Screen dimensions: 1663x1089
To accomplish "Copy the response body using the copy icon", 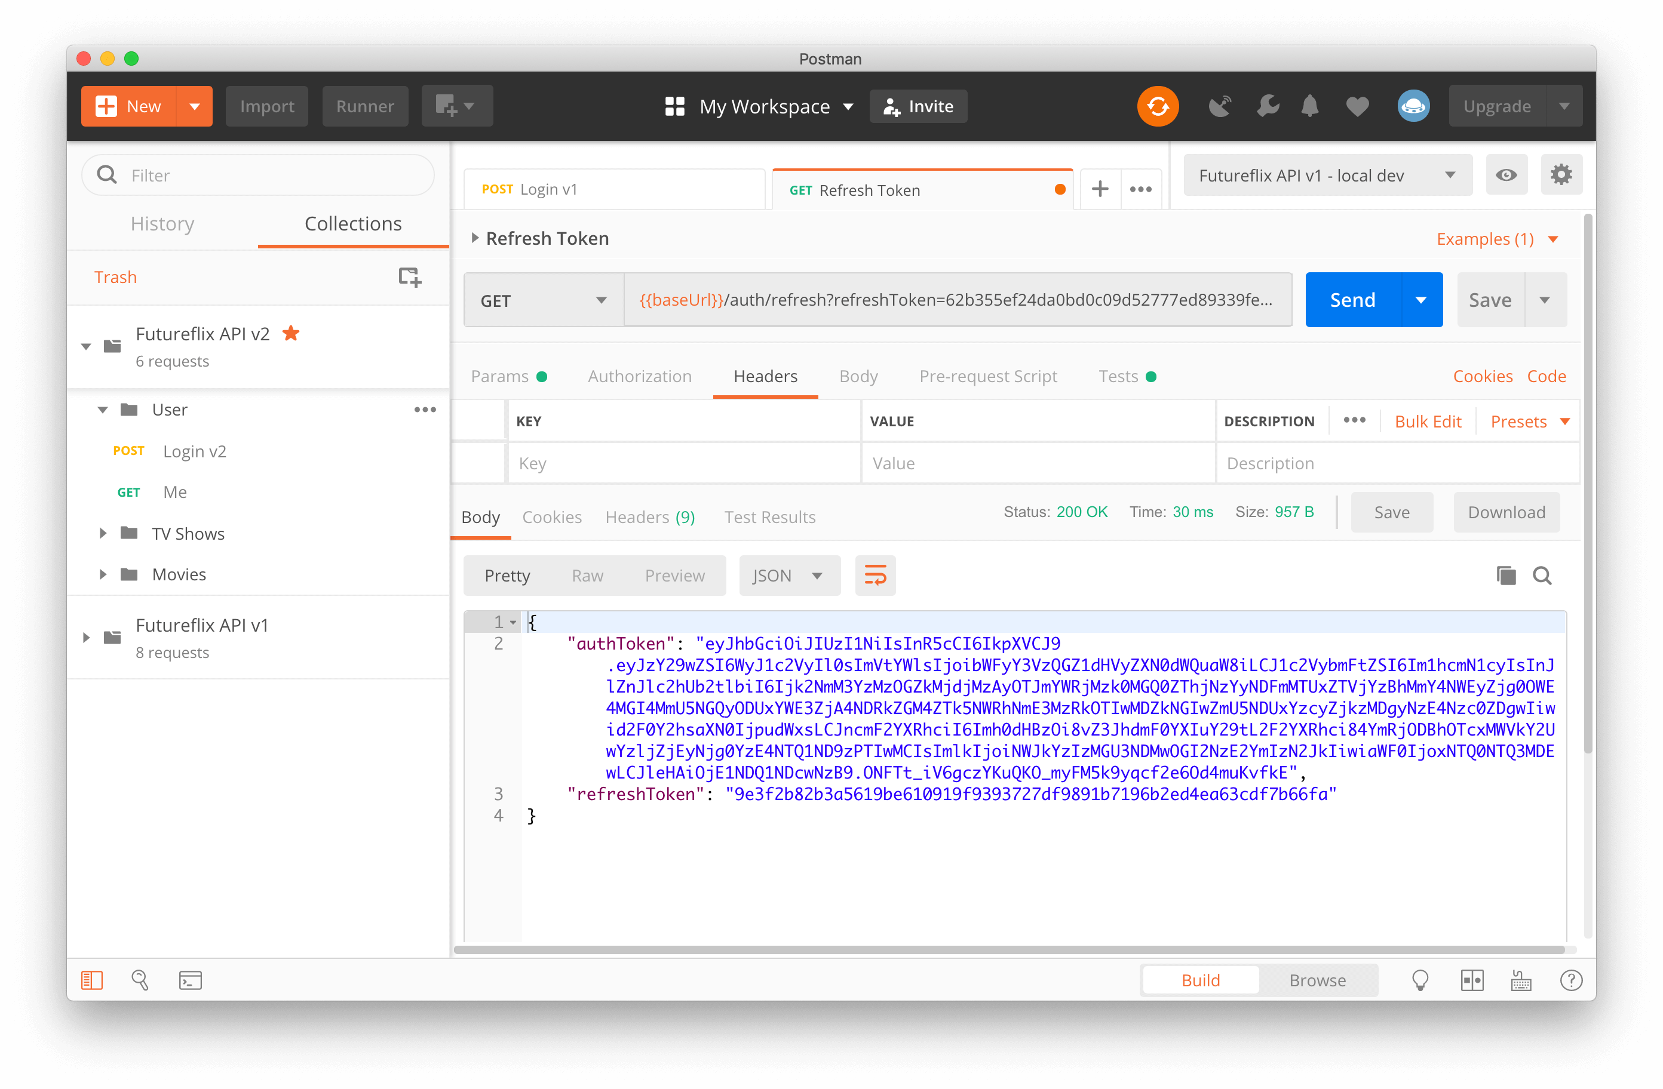I will tap(1506, 576).
